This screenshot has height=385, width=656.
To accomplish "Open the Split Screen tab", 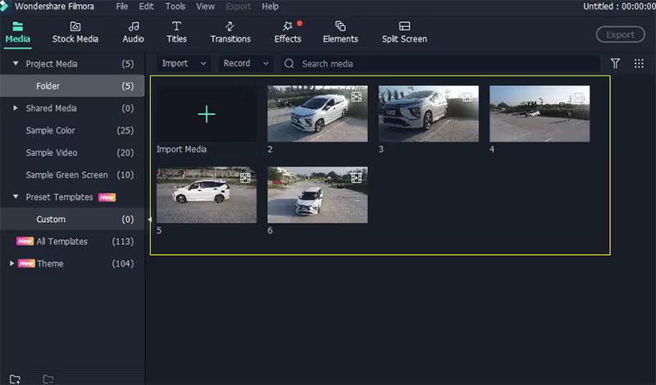I will click(x=404, y=32).
